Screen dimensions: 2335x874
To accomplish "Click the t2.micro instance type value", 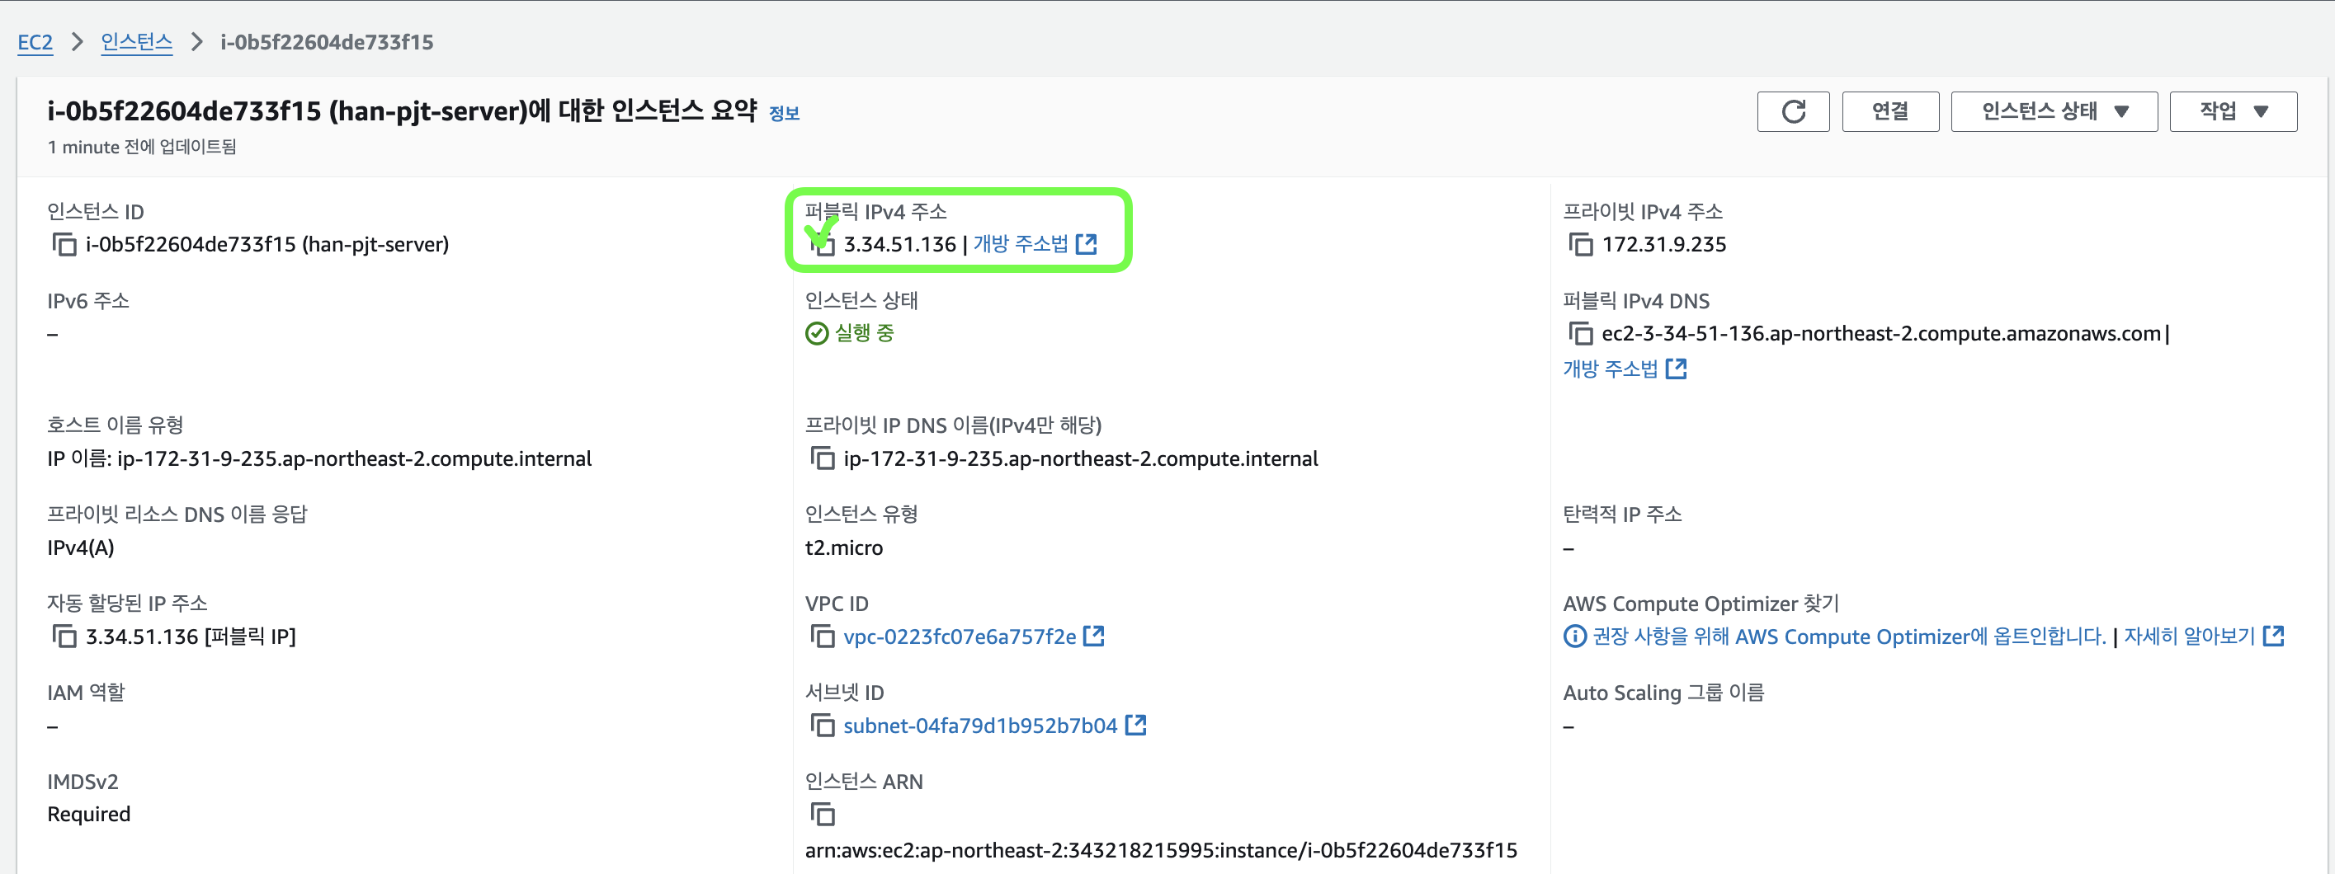I will [x=844, y=548].
